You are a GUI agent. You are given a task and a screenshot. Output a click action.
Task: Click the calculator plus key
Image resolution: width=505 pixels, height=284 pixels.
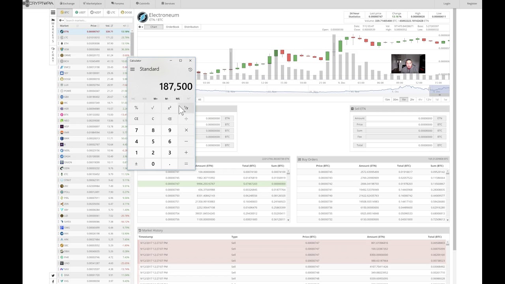[186, 153]
